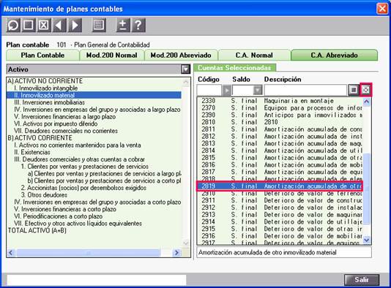Select account row 2370 Equipos para procesos
The image size is (391, 288).
[x=280, y=107]
